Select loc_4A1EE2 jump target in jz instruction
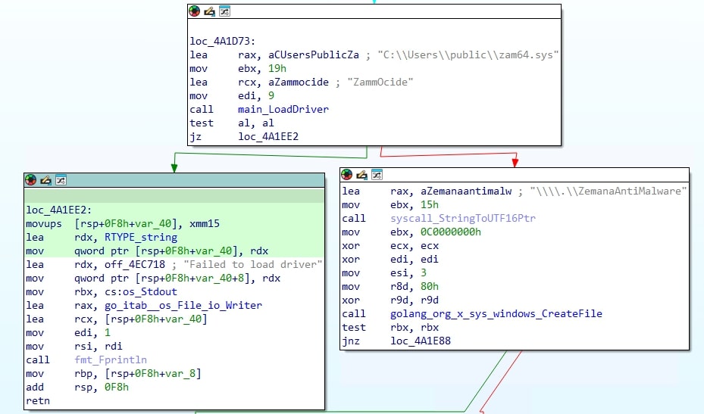This screenshot has height=414, width=704. tap(268, 136)
